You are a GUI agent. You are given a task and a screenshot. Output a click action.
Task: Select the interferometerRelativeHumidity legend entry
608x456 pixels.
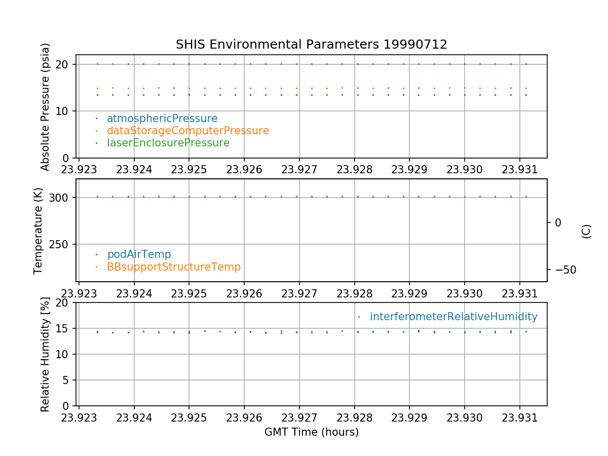(x=453, y=317)
